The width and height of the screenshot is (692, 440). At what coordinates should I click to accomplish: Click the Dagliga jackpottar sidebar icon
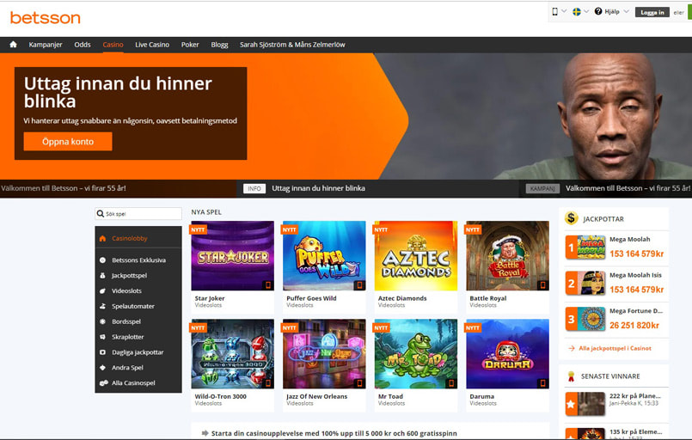pos(103,352)
